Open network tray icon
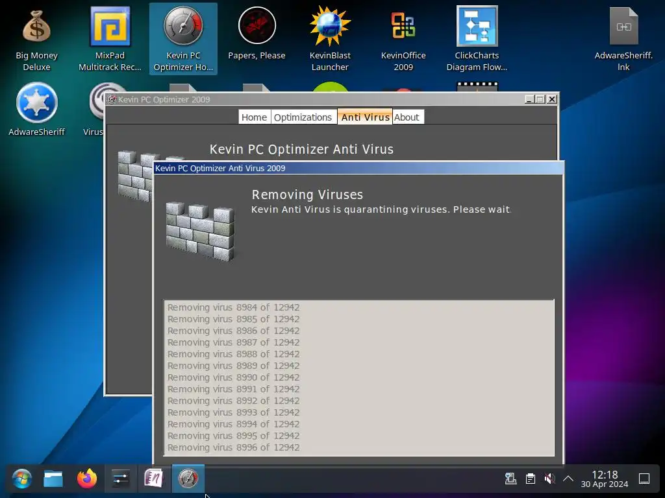This screenshot has width=665, height=498. click(x=510, y=479)
